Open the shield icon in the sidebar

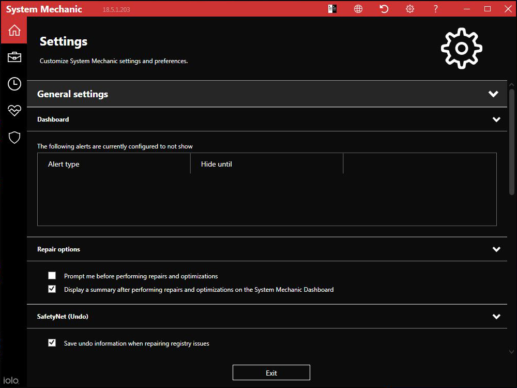14,138
